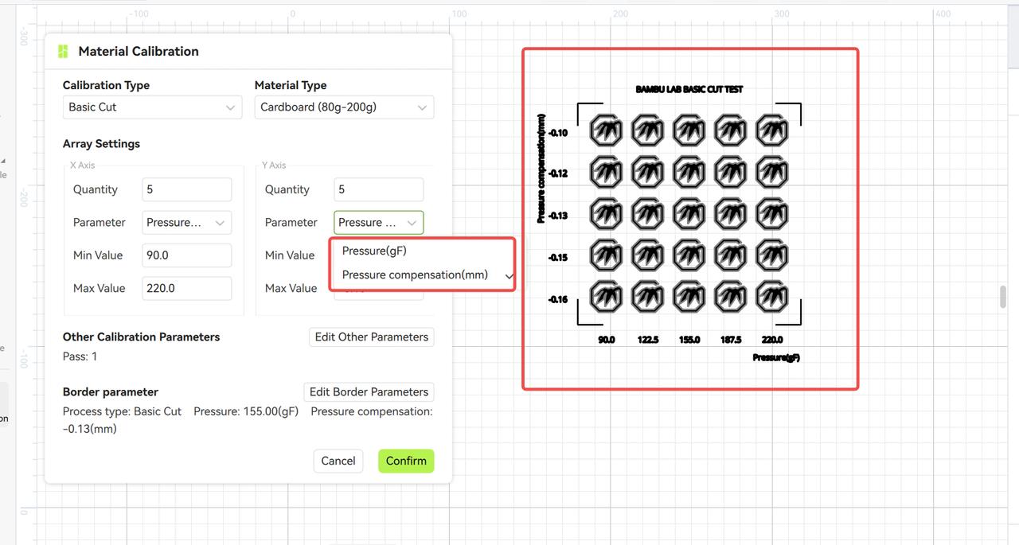Click the -0.16 compensation row label
The height and width of the screenshot is (545, 1019).
pos(558,300)
